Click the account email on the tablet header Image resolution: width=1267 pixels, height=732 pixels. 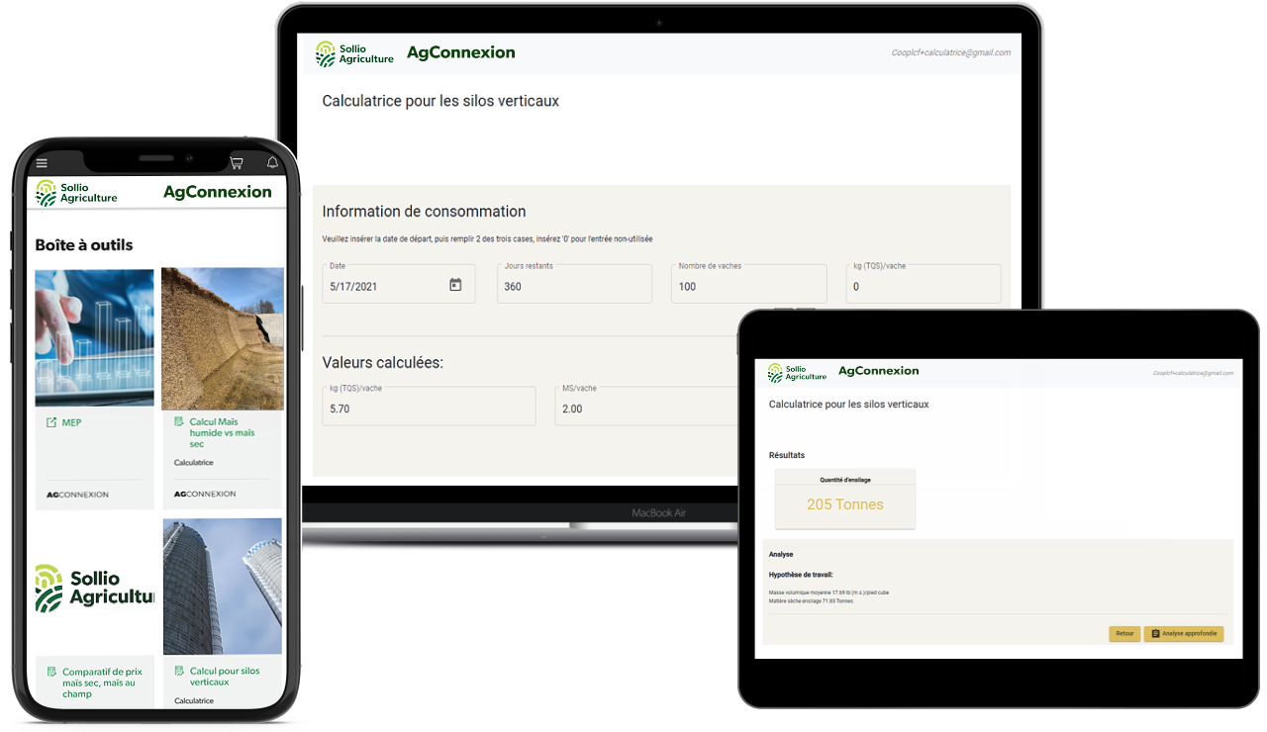point(1193,373)
